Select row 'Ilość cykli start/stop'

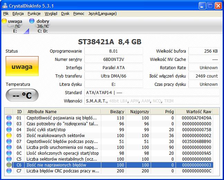click(x=109, y=129)
